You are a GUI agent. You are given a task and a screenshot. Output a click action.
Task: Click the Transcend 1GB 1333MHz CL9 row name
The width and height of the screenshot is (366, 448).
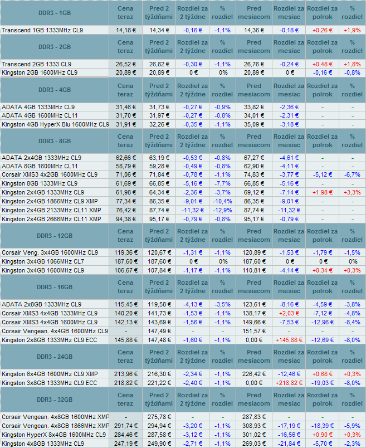pos(42,30)
